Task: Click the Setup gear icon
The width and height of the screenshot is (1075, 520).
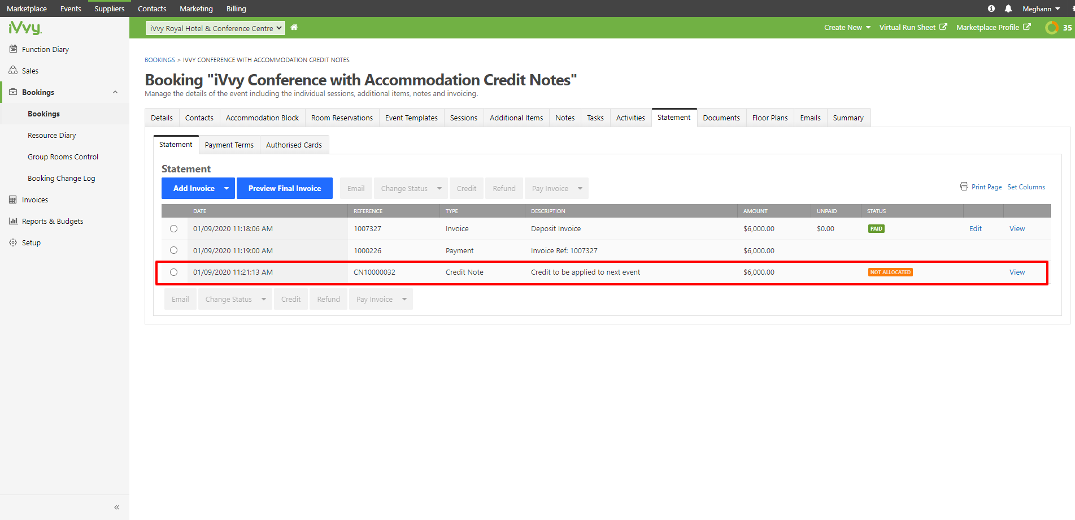Action: tap(13, 242)
